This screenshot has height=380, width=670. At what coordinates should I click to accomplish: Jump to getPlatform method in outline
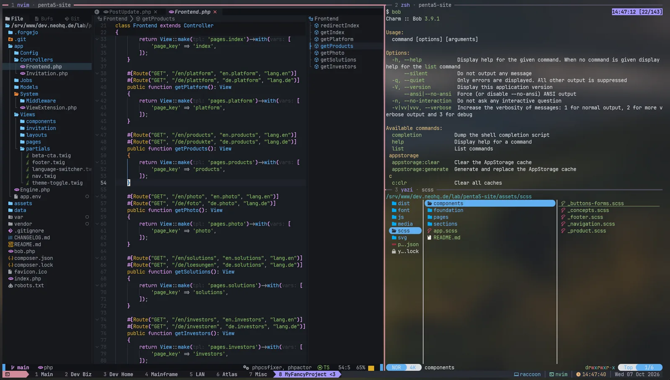[x=337, y=39]
